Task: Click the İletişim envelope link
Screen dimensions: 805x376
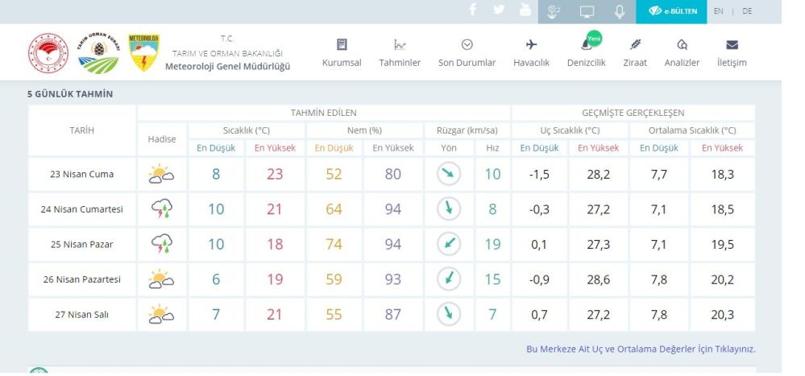Action: (x=732, y=52)
